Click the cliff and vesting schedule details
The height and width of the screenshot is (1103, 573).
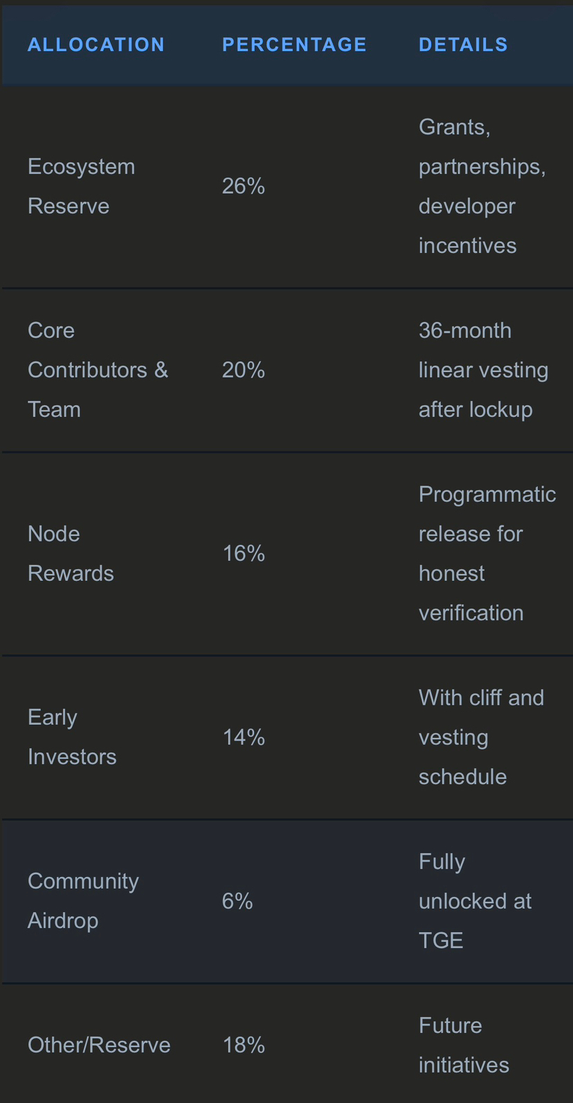coord(481,737)
